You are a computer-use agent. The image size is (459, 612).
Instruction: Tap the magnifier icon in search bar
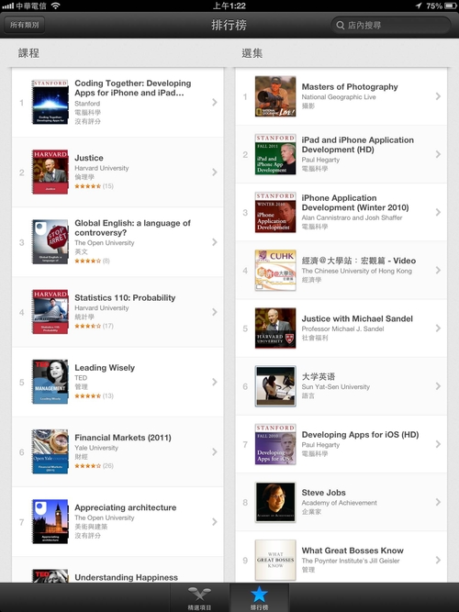(341, 26)
